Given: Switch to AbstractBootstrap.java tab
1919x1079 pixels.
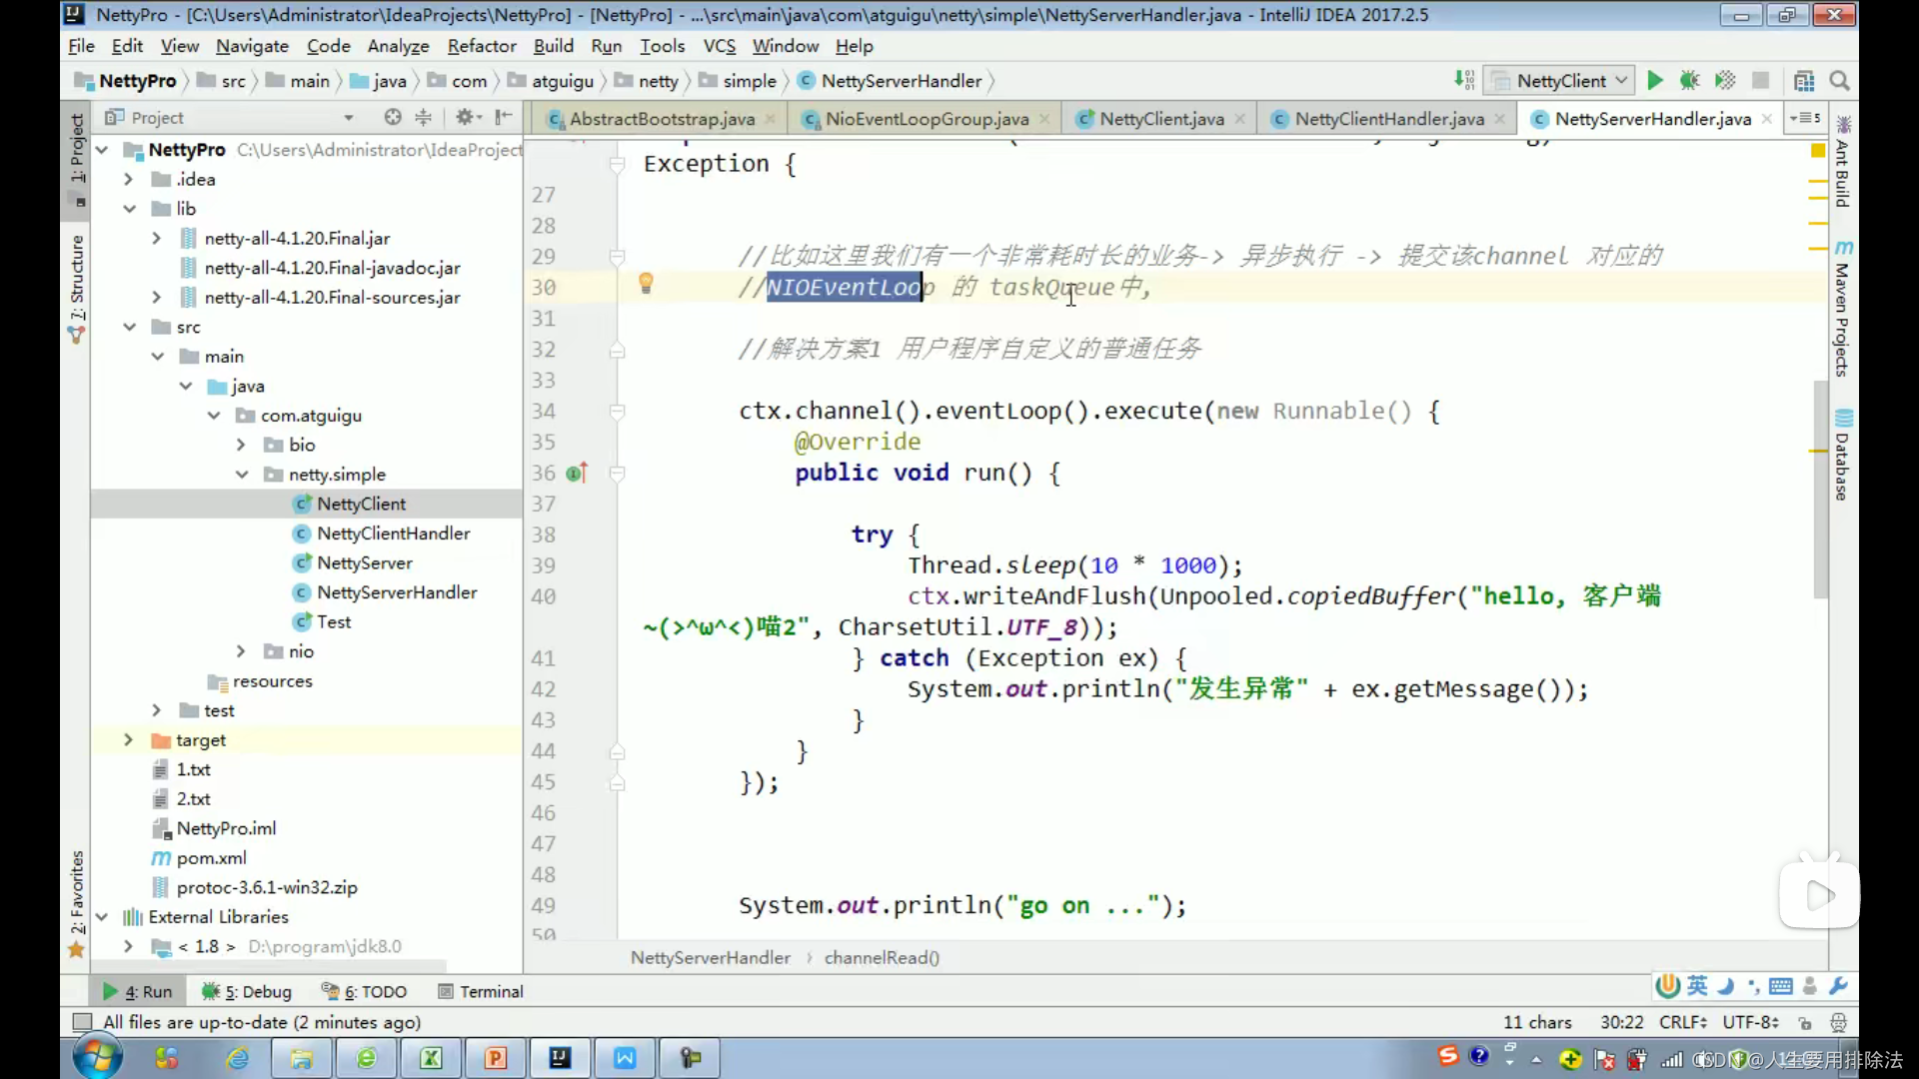Looking at the screenshot, I should pos(662,119).
